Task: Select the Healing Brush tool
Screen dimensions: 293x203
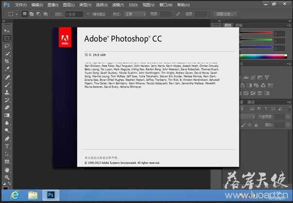Action: click(7, 77)
